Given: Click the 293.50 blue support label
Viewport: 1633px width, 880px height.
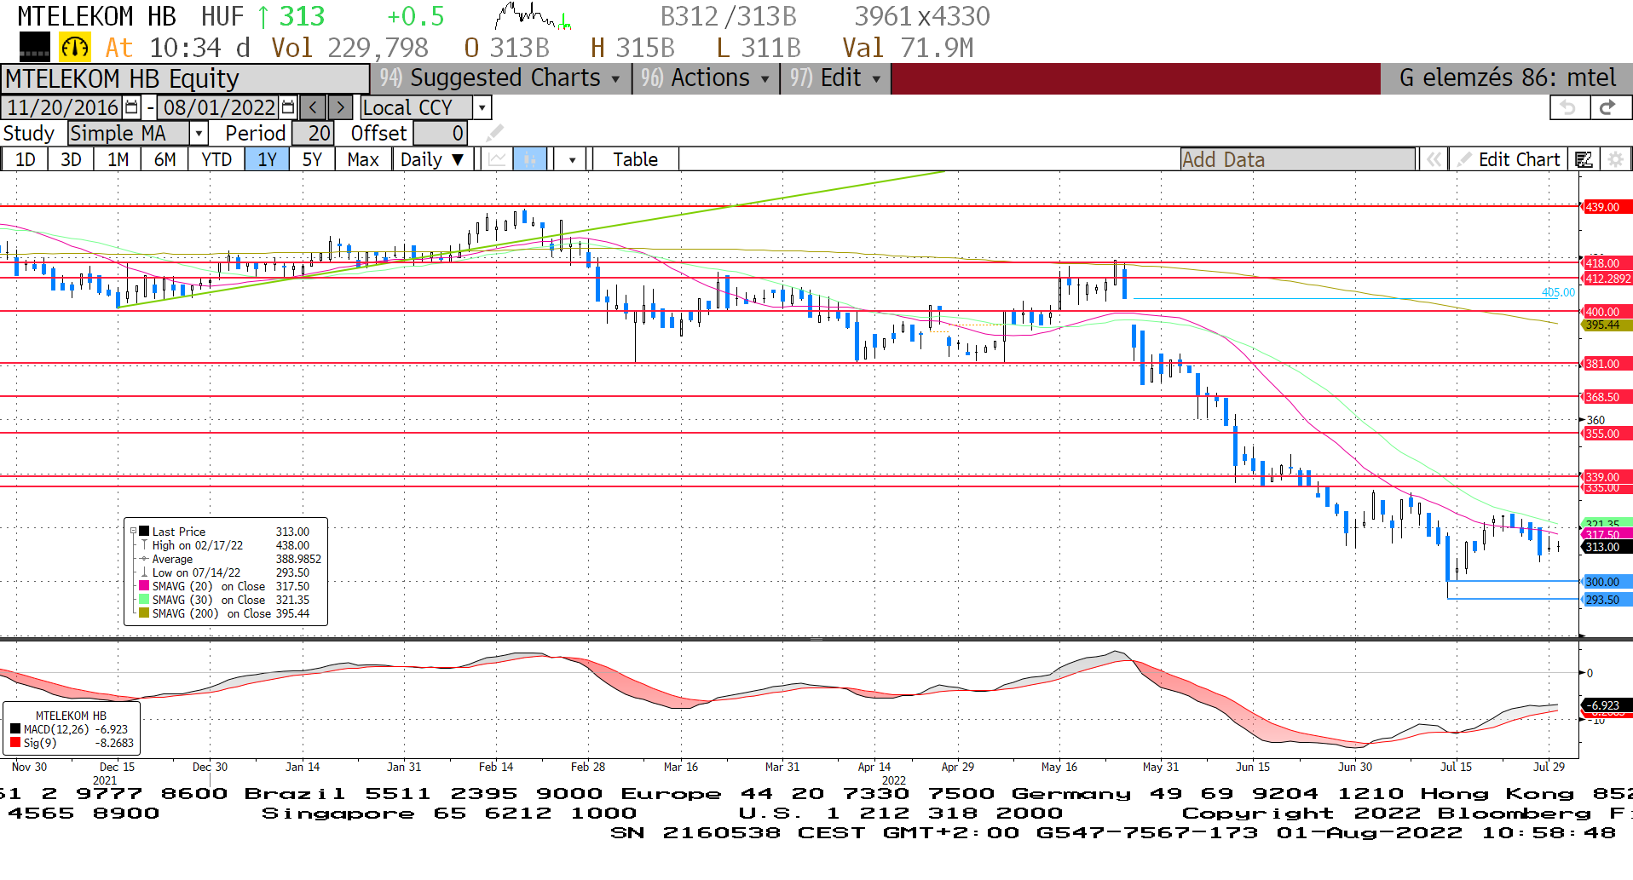Looking at the screenshot, I should [x=1606, y=600].
